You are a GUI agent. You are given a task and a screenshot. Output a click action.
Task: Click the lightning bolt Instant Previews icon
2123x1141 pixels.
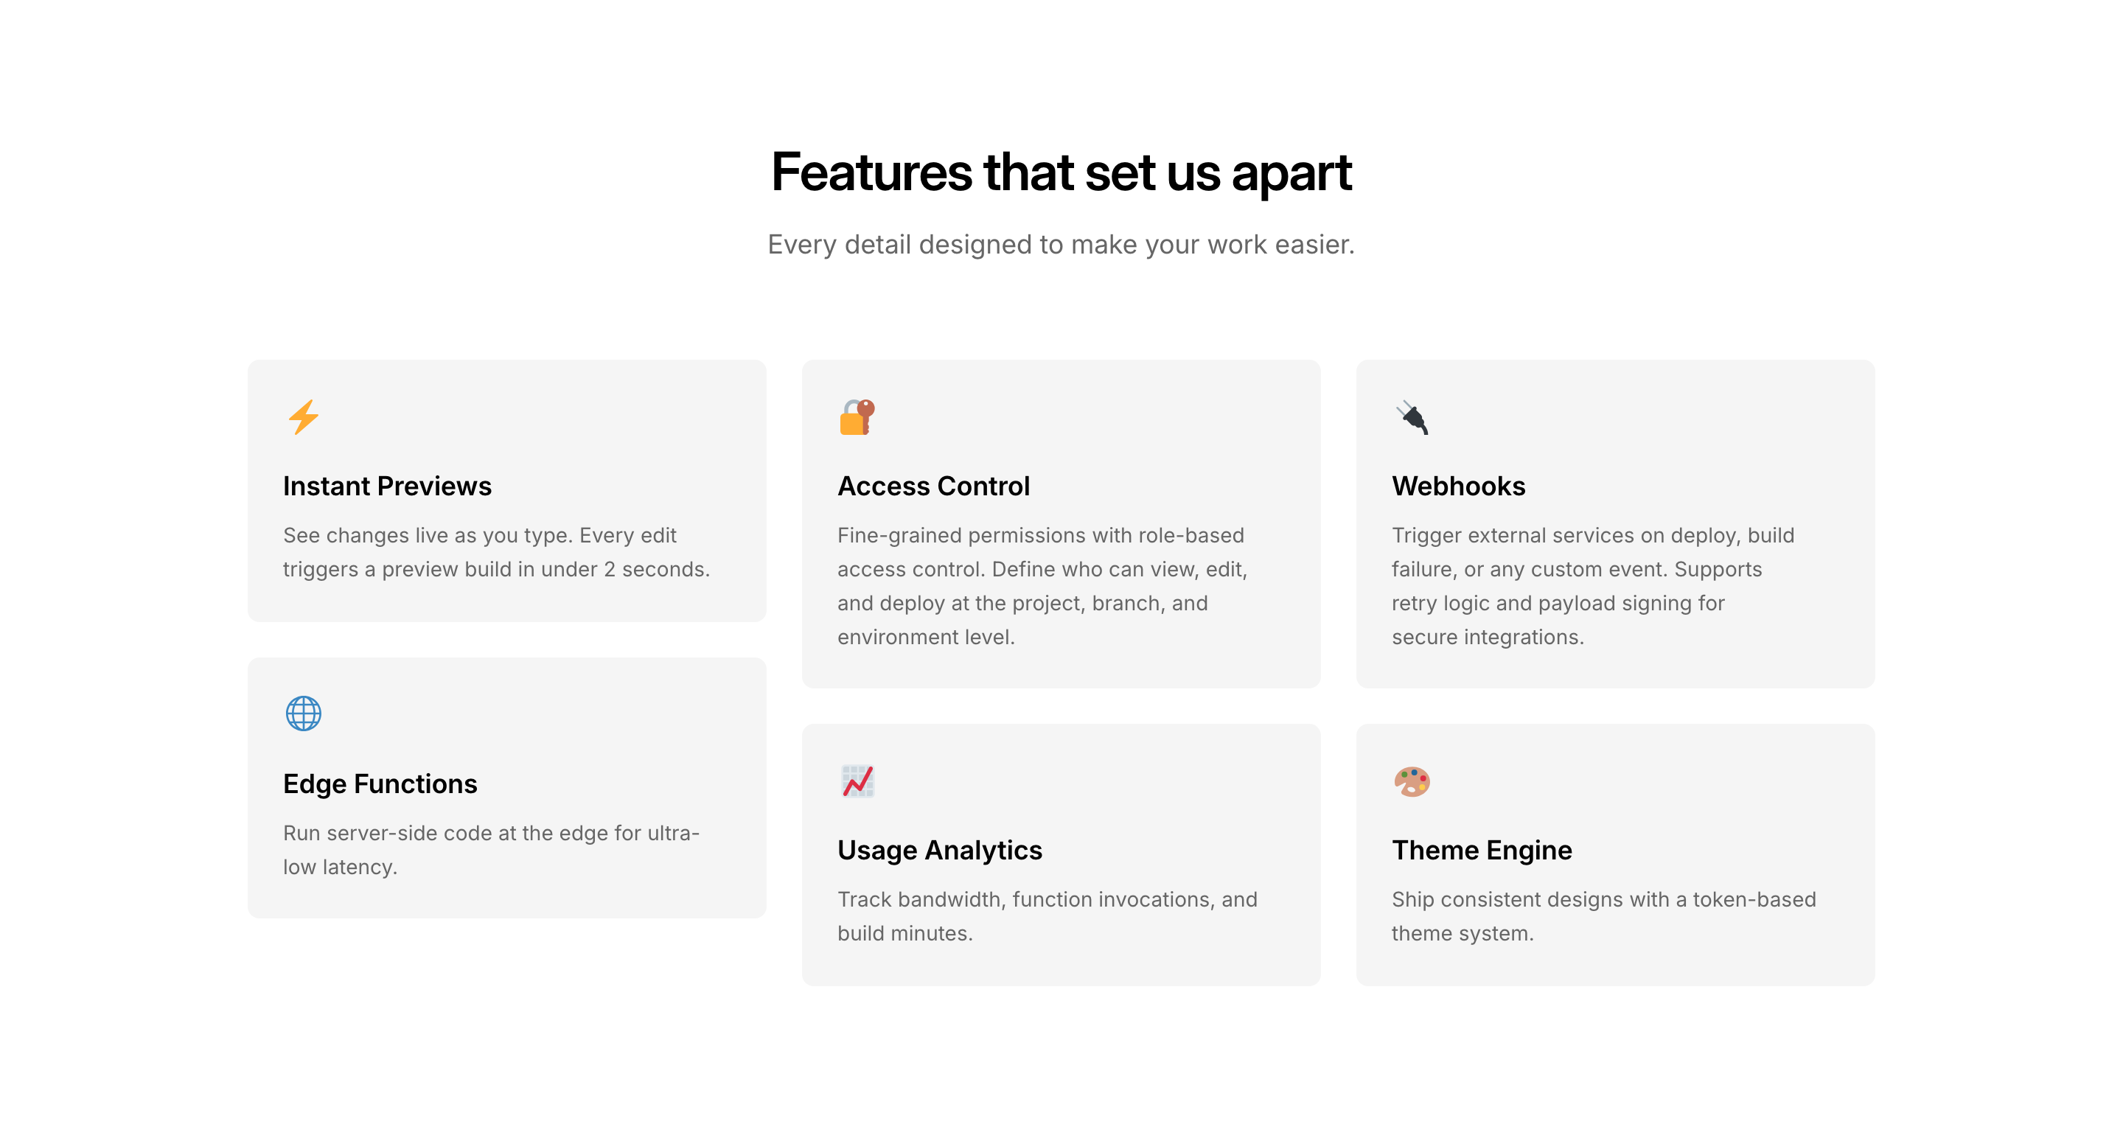(303, 417)
